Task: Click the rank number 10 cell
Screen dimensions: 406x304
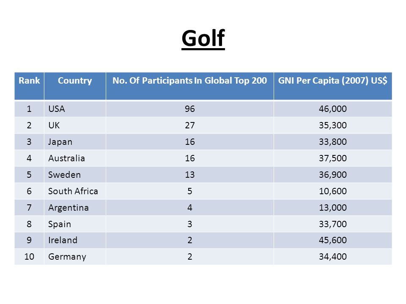Action: (x=29, y=257)
